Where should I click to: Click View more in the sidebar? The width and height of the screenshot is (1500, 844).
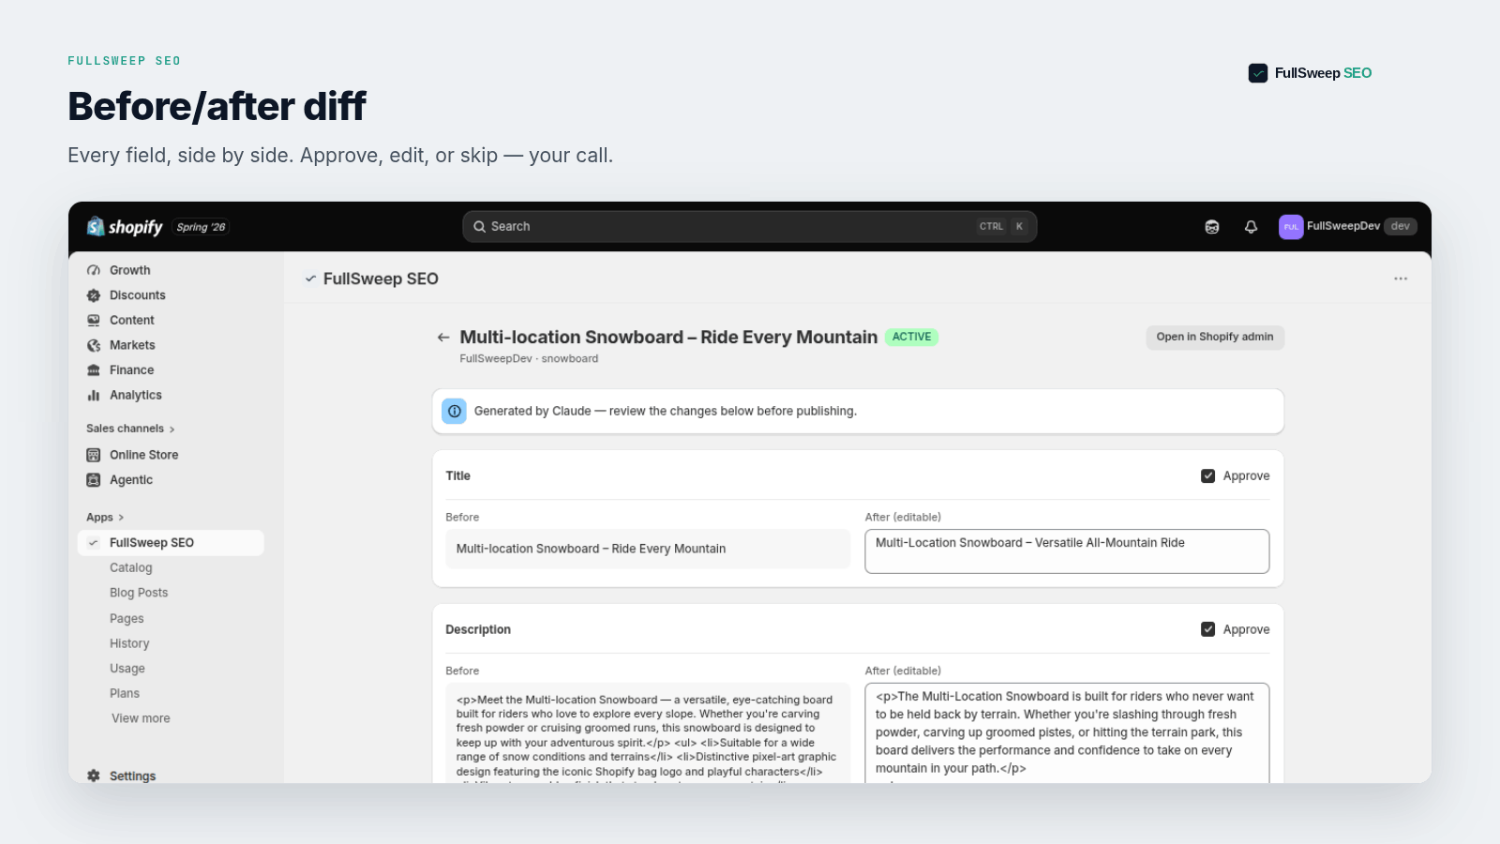point(141,718)
